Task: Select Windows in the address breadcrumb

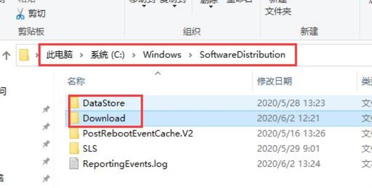Action: [x=162, y=55]
